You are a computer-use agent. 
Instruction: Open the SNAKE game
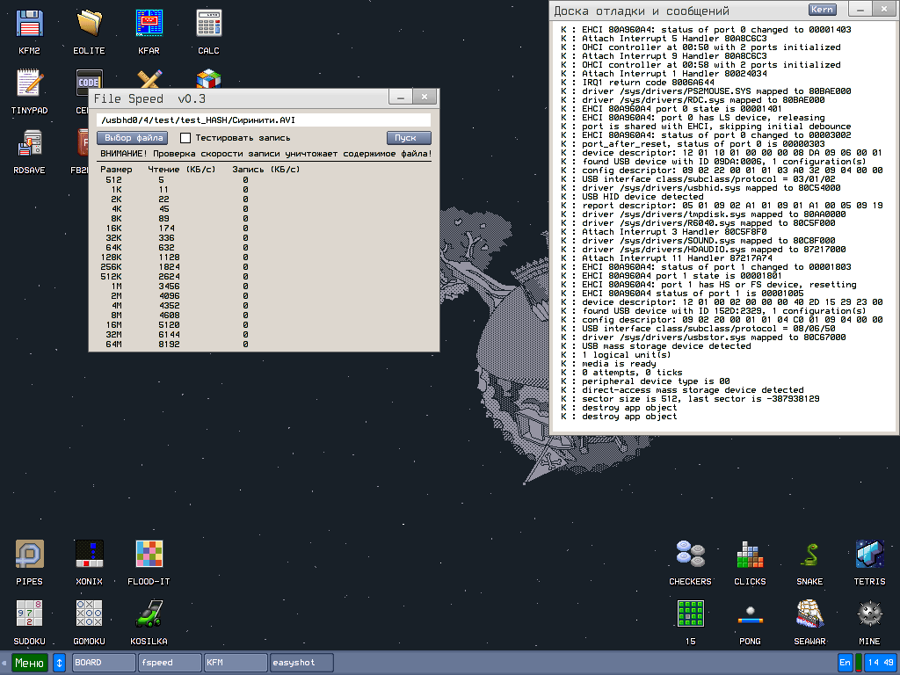pyautogui.click(x=809, y=554)
